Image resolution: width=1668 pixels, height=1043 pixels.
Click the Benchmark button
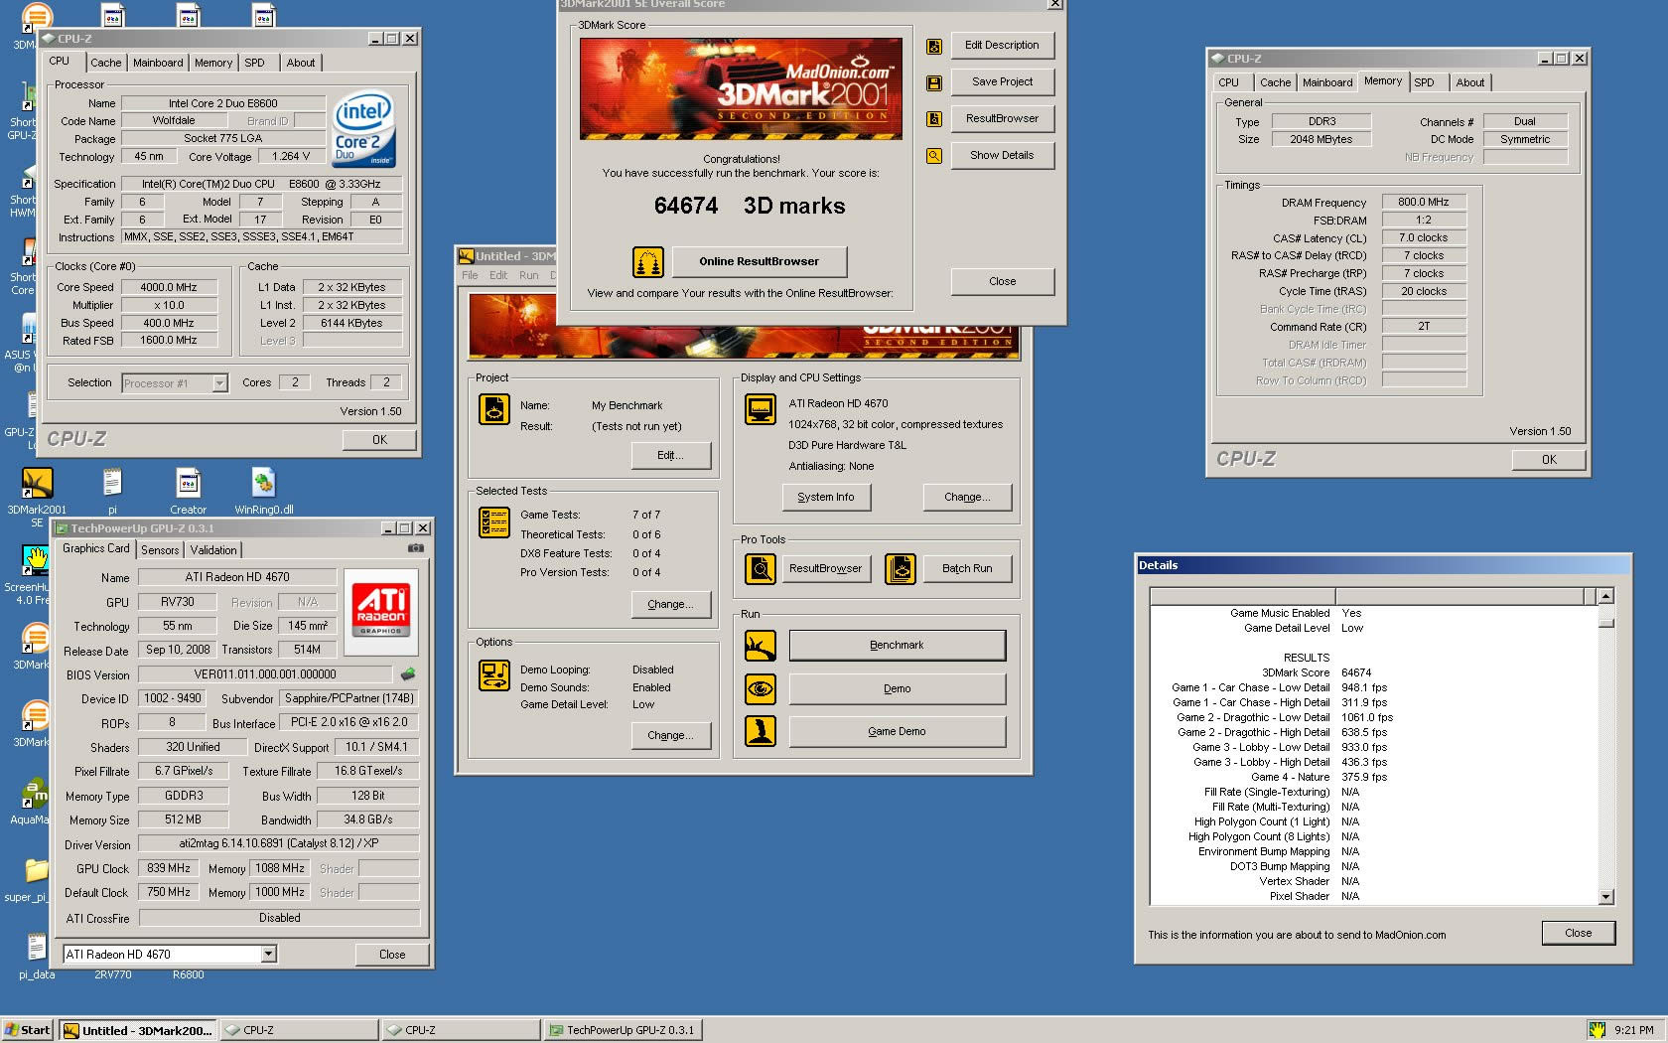[897, 646]
